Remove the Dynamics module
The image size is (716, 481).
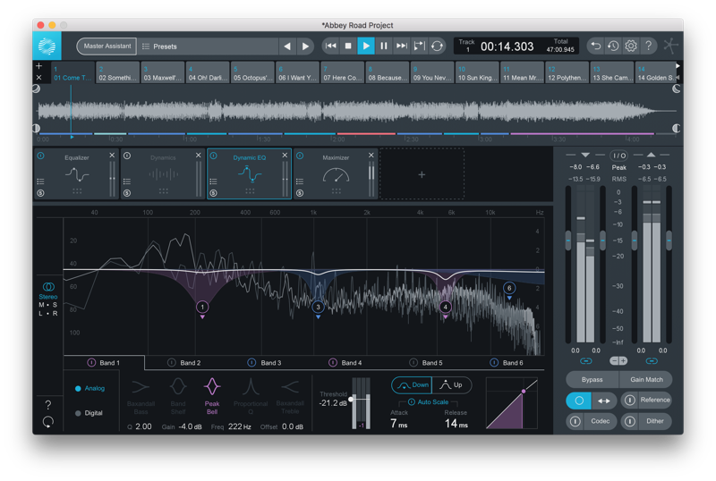point(198,156)
